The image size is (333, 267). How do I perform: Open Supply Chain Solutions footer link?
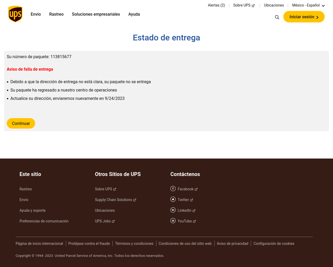(x=113, y=200)
